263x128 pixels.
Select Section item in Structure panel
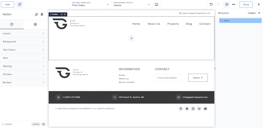coord(240,21)
